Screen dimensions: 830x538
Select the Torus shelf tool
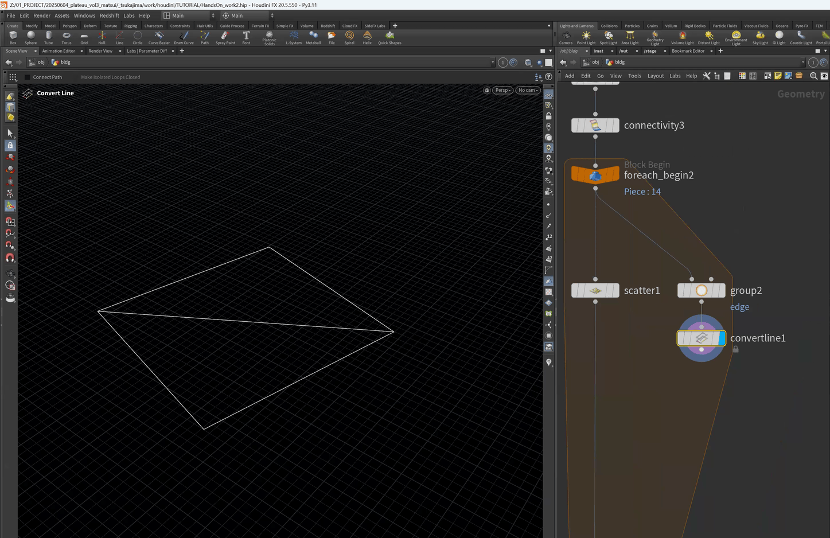67,37
